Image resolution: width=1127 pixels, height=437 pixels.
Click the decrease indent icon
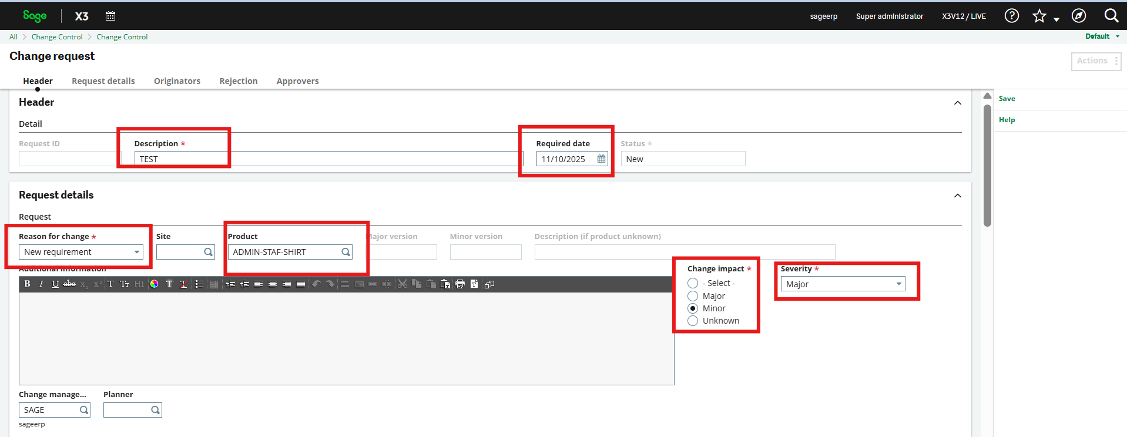point(230,284)
